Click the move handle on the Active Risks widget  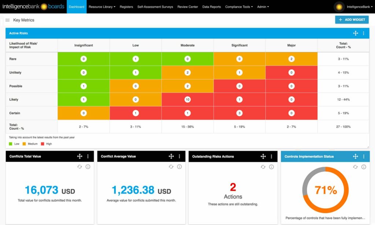[355, 33]
